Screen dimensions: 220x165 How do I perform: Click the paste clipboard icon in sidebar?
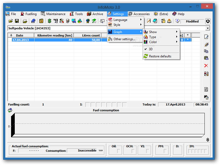[x=206, y=58]
